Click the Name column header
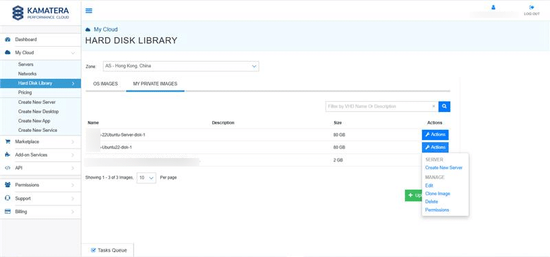 click(x=93, y=123)
